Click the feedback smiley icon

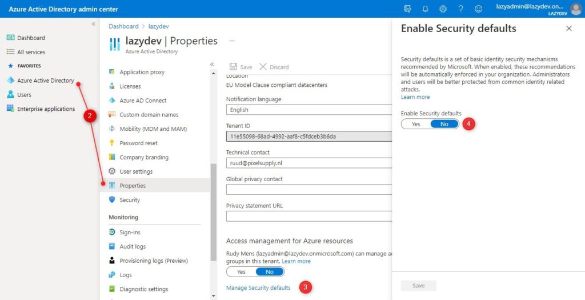tap(478, 9)
